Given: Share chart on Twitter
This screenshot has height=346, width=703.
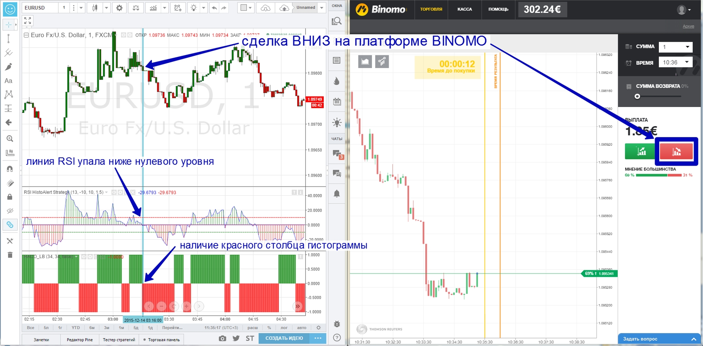Looking at the screenshot, I should coord(236,338).
